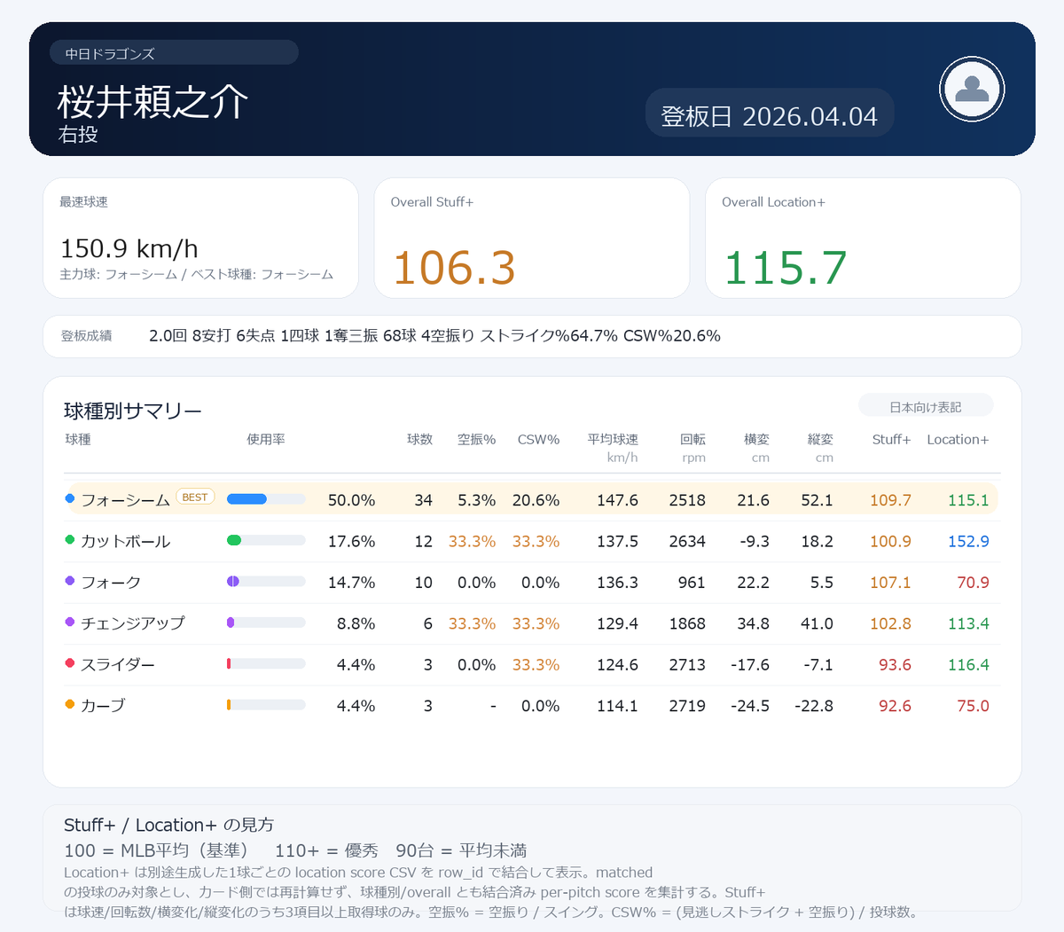Click the red dot icon next to スライダー
Screen dimensions: 1064x932
[69, 664]
